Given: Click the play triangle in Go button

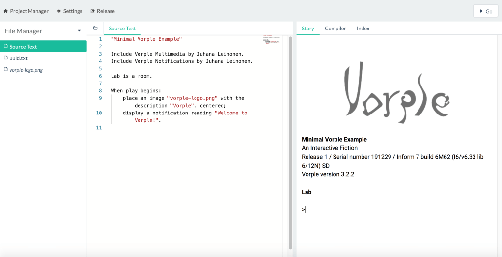Looking at the screenshot, I should click(481, 11).
